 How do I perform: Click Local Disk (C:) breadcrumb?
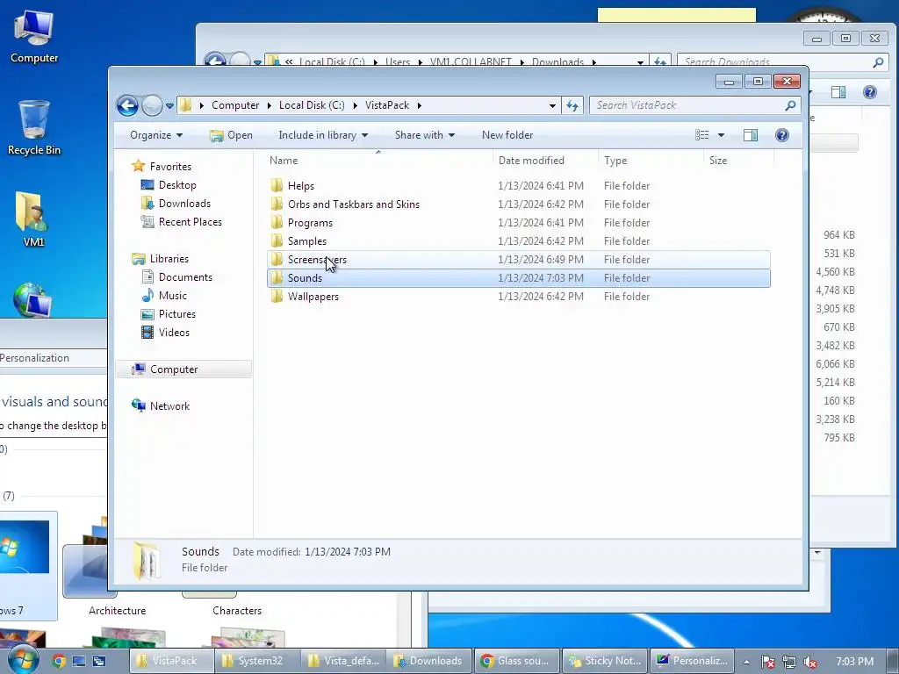click(x=312, y=105)
